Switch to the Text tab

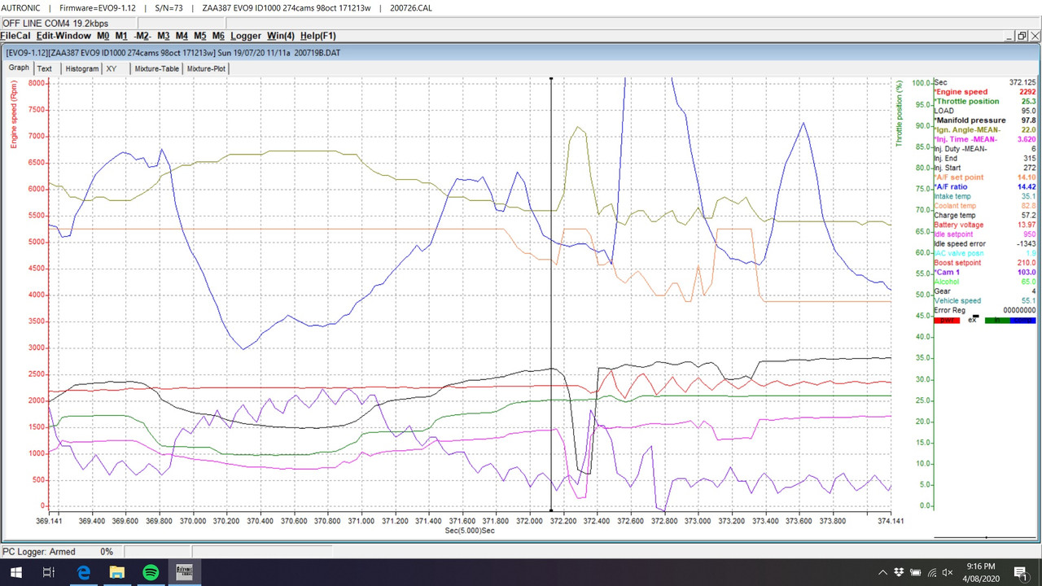coord(45,68)
